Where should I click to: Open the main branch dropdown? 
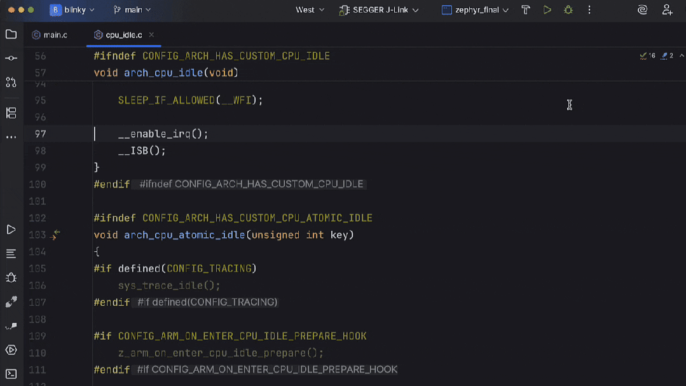[132, 10]
